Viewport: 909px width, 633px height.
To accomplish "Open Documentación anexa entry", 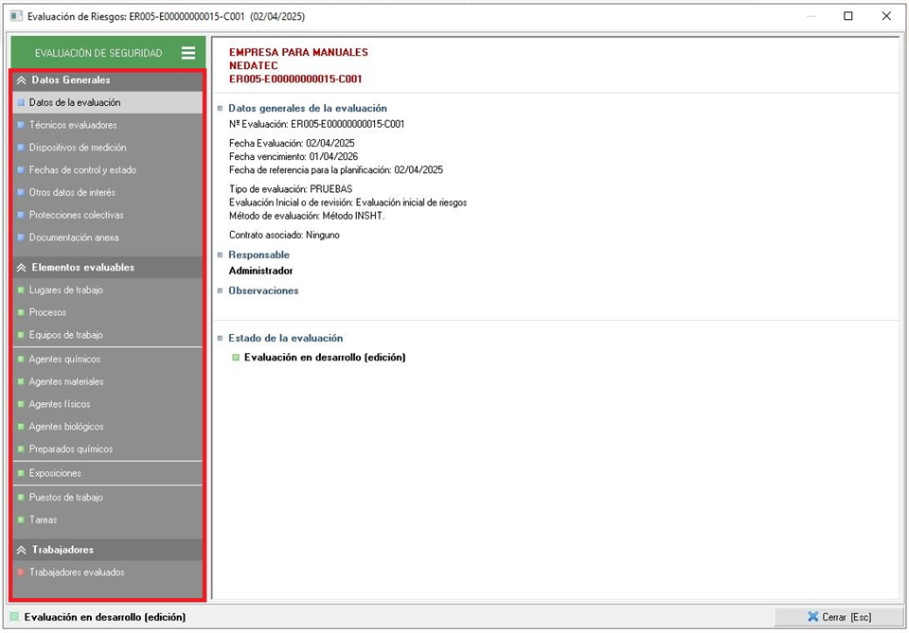I will (74, 237).
